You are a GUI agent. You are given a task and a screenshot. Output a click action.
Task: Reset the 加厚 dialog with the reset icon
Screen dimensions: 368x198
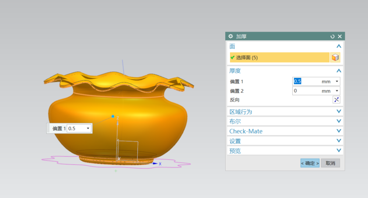(x=333, y=36)
